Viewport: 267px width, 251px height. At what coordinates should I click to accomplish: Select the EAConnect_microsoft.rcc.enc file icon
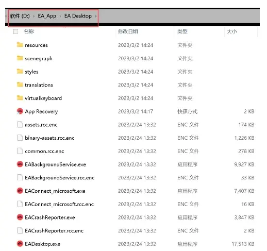pos(20,204)
